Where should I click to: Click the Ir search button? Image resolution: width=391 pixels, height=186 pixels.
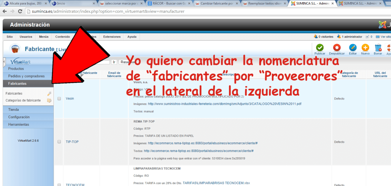(x=114, y=62)
